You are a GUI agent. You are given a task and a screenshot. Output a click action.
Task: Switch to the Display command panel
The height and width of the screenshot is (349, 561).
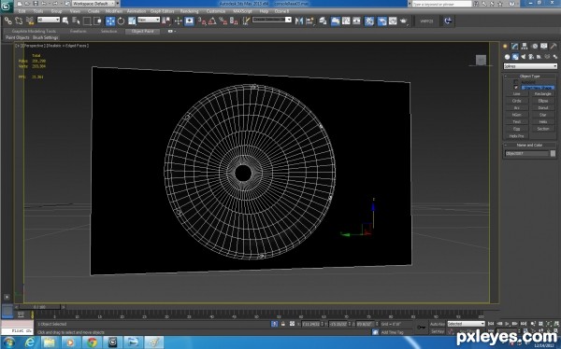click(x=544, y=46)
